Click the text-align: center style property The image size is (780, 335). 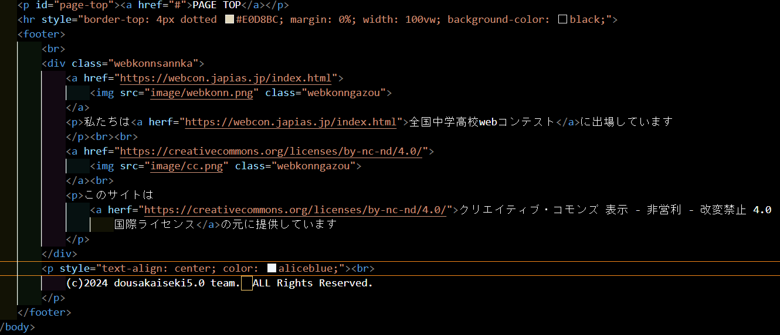pos(156,268)
